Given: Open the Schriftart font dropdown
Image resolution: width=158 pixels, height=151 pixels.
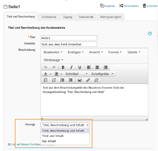Looking at the screenshot, I should pyautogui.click(x=76, y=74).
